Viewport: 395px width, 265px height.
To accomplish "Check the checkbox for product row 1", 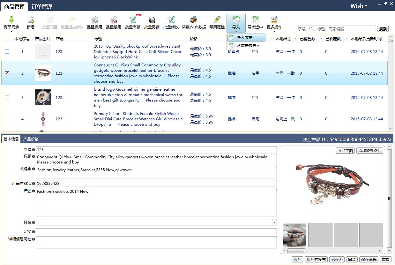I will (x=7, y=51).
